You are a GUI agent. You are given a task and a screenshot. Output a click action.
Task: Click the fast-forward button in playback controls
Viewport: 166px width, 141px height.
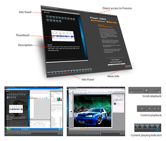(x=158, y=109)
